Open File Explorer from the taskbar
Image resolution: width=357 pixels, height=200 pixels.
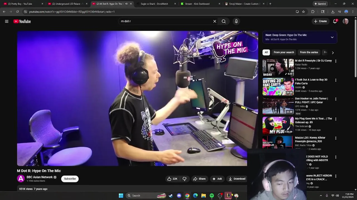tap(204, 196)
